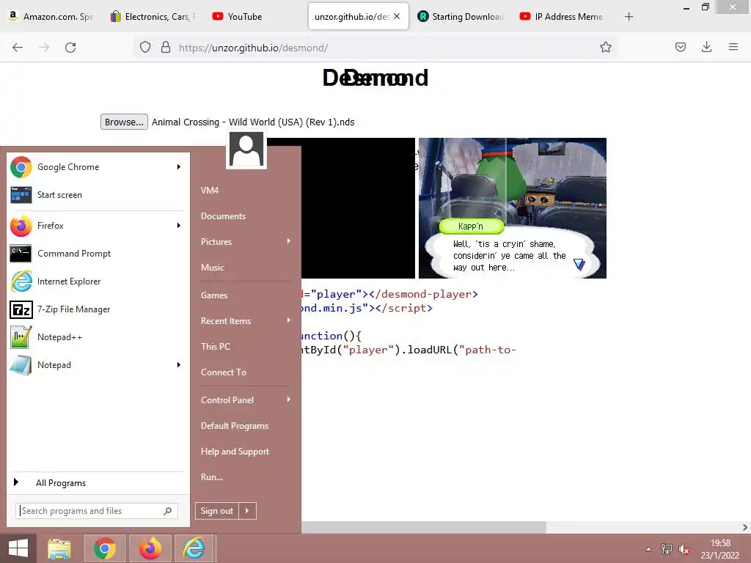The image size is (751, 563).
Task: Bookmark this page with star
Action: [605, 48]
